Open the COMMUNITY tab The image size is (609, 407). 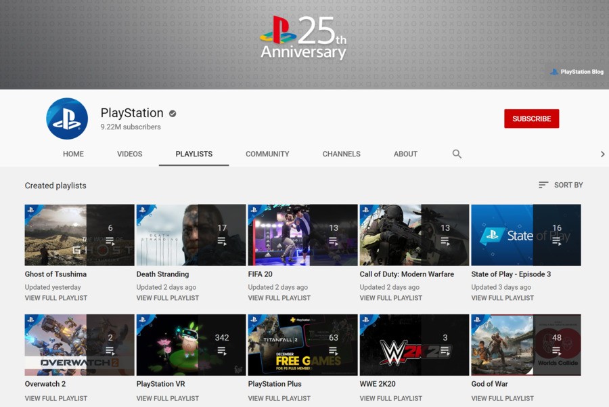(267, 154)
